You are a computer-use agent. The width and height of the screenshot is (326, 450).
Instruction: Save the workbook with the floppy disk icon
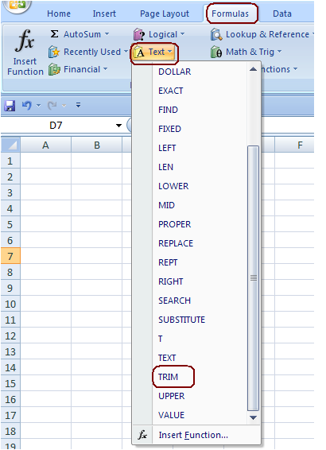coord(10,106)
